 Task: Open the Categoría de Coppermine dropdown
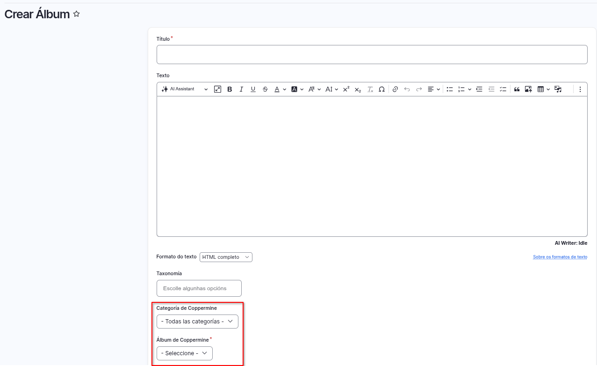coord(197,322)
